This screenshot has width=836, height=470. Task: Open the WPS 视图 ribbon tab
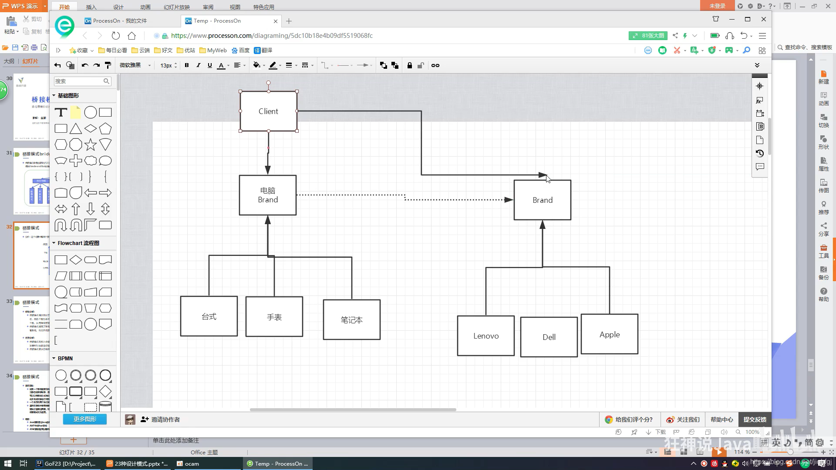[235, 7]
